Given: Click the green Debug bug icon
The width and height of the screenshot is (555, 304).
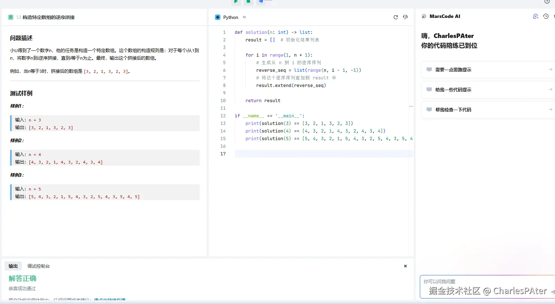Looking at the screenshot, I should pyautogui.click(x=248, y=2).
